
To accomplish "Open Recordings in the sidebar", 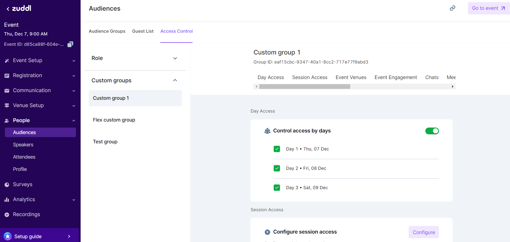I will tap(26, 214).
